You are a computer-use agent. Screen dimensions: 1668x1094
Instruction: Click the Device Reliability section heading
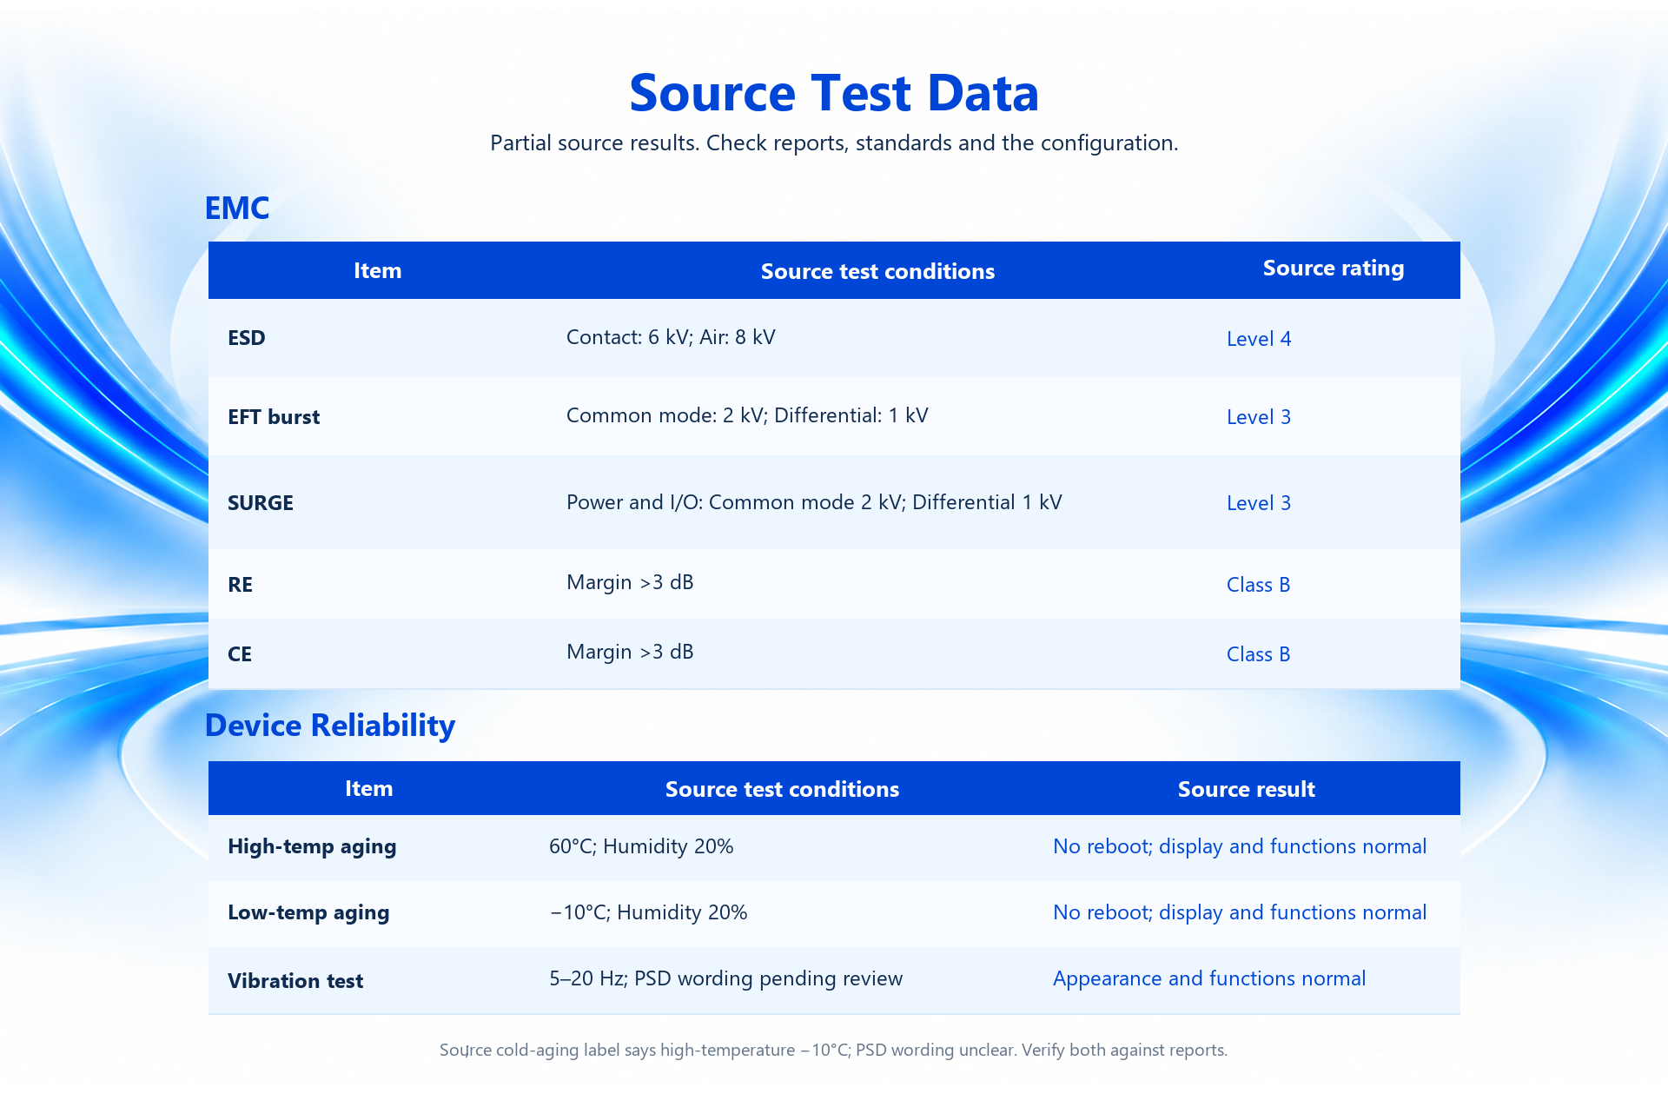(330, 726)
